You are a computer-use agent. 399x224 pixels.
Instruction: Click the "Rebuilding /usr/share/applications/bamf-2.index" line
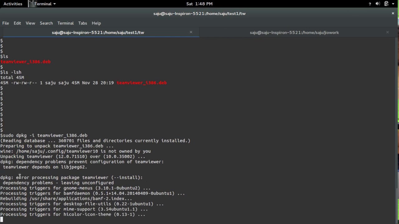coord(66,198)
